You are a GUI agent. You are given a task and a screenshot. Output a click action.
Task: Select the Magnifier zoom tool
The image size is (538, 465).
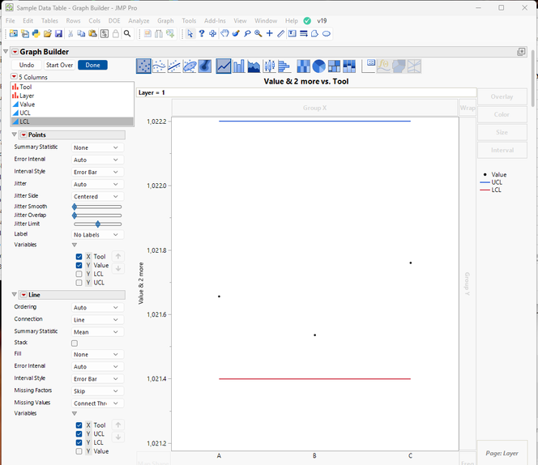(x=258, y=34)
